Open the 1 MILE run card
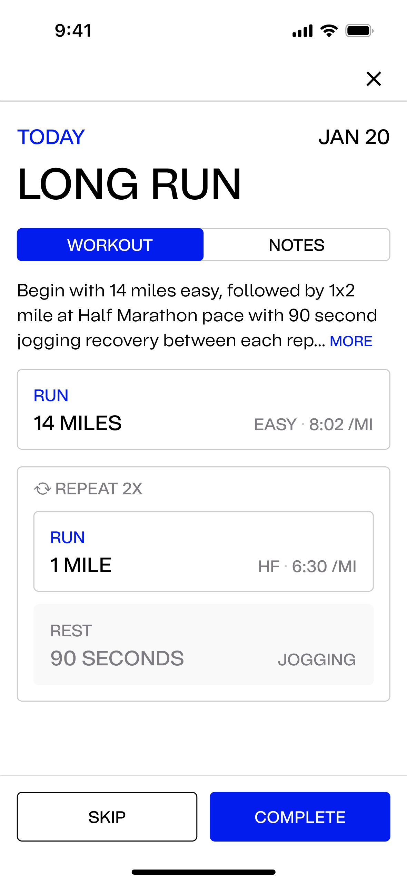407x883 pixels. tap(203, 551)
